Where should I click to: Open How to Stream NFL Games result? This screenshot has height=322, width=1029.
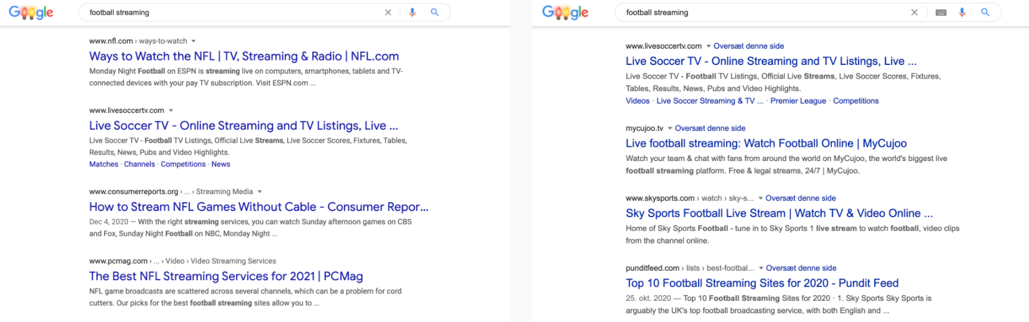pos(259,207)
